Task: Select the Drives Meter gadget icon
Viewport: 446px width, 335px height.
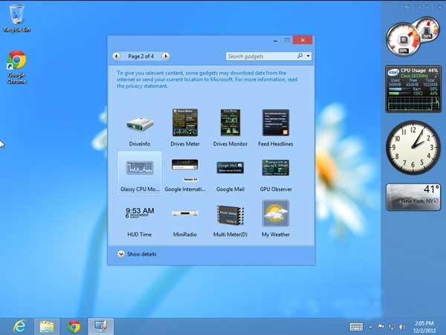Action: (185, 123)
